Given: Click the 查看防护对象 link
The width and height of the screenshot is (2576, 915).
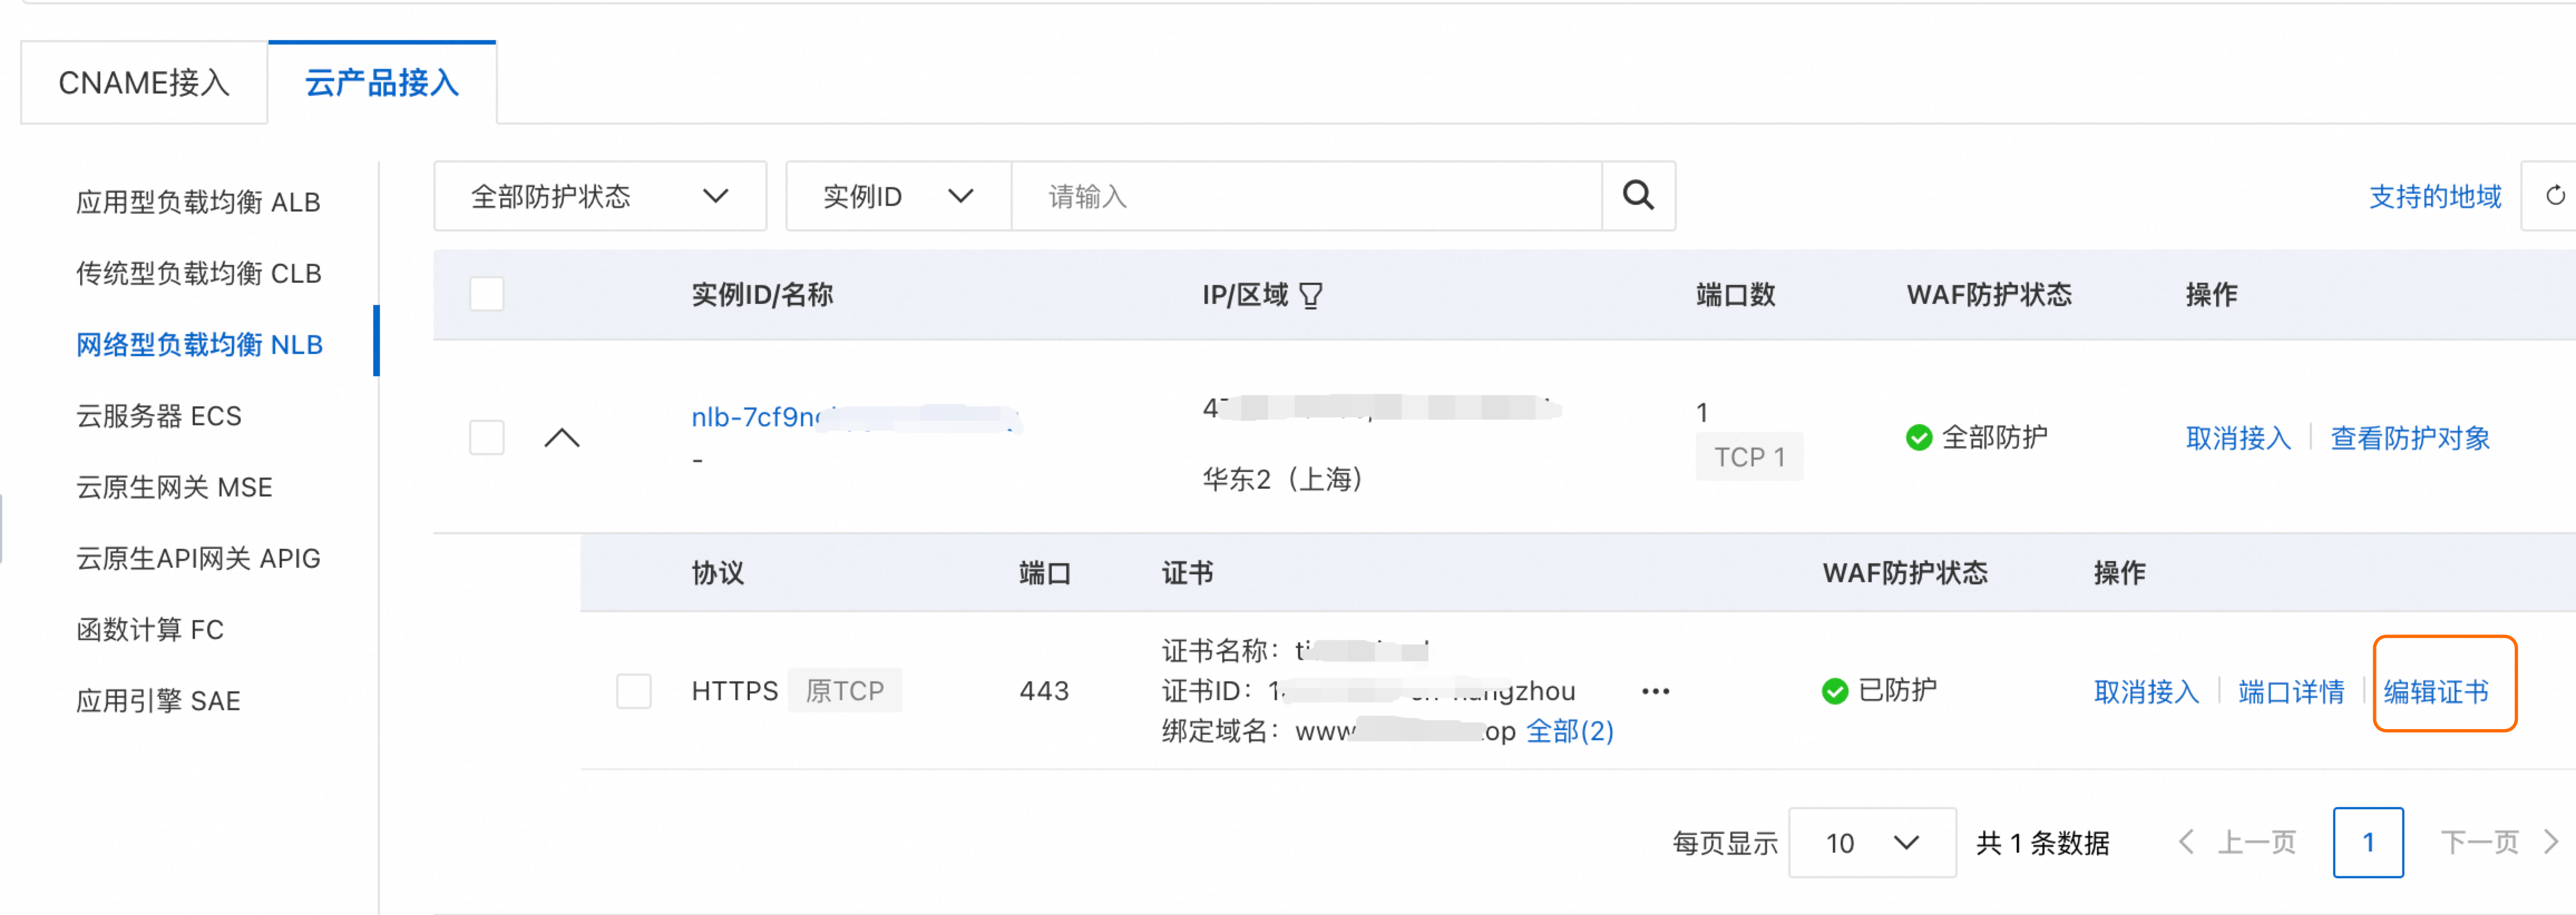Looking at the screenshot, I should (x=2410, y=437).
